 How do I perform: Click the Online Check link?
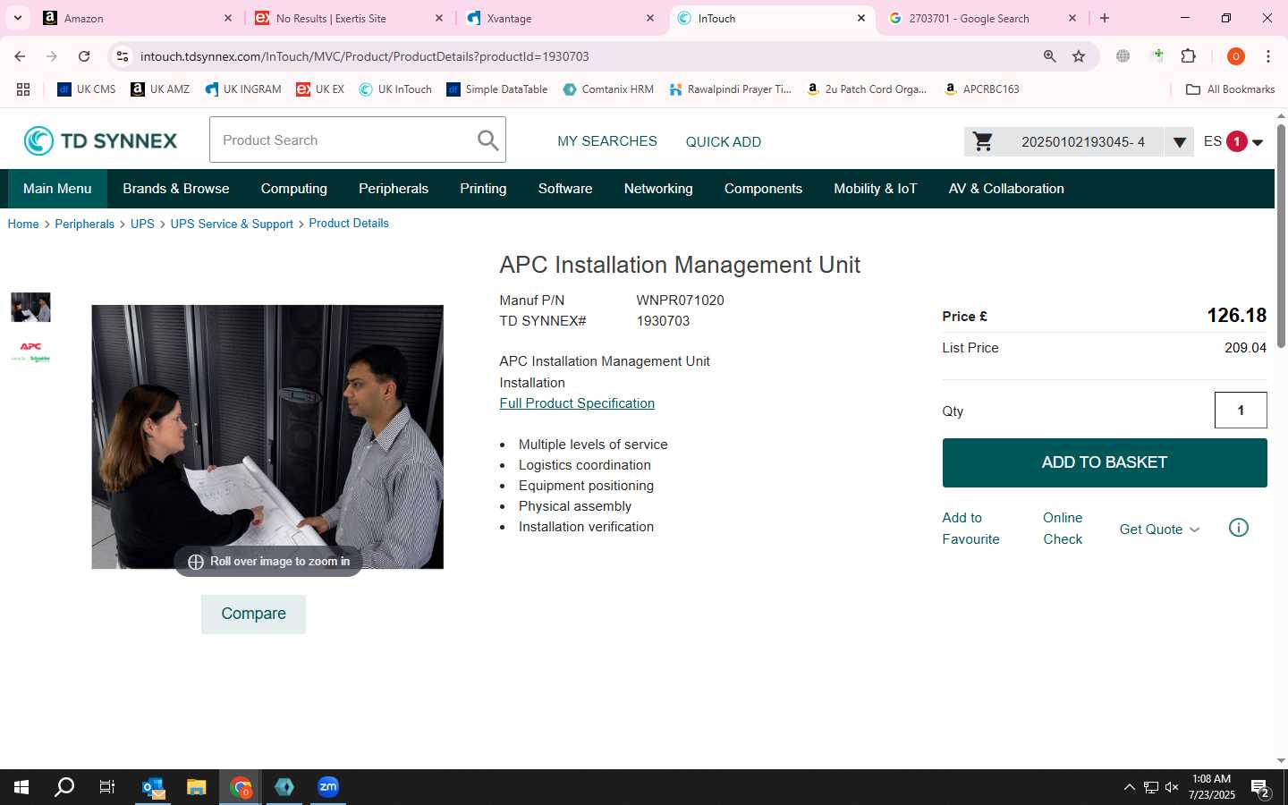click(x=1063, y=529)
